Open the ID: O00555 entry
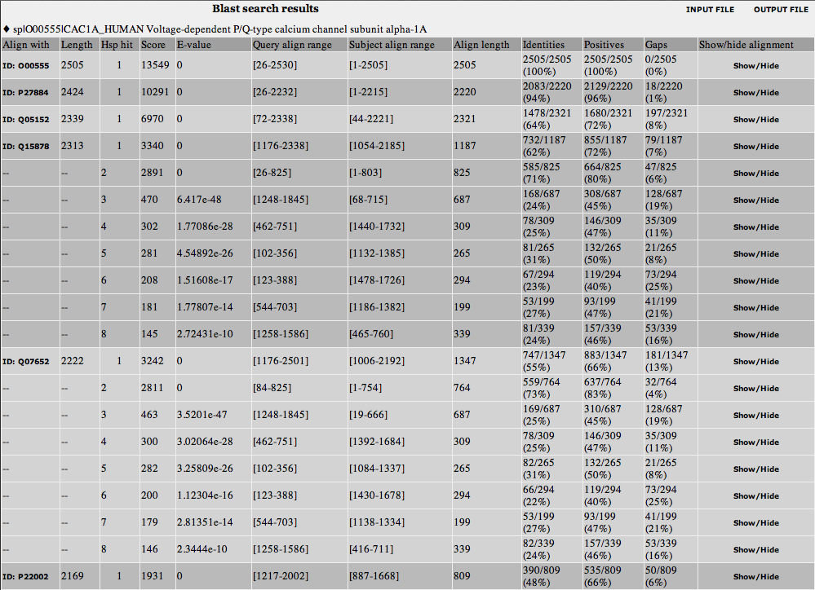Image resolution: width=815 pixels, height=590 pixels. point(26,66)
